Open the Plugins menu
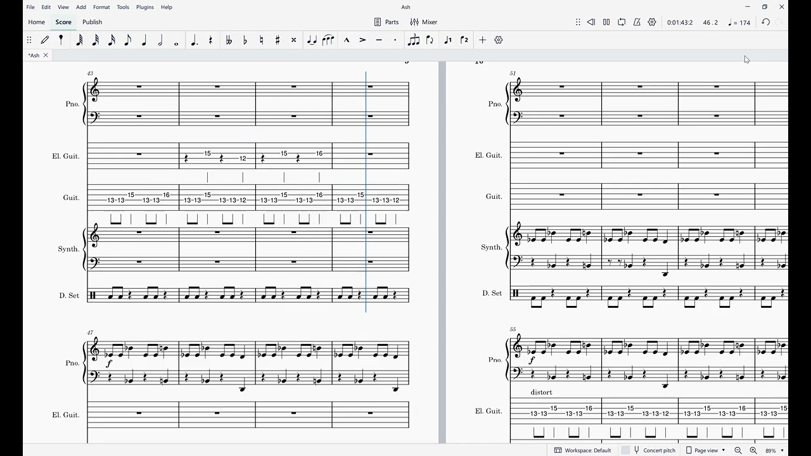The width and height of the screenshot is (811, 456). (x=145, y=7)
